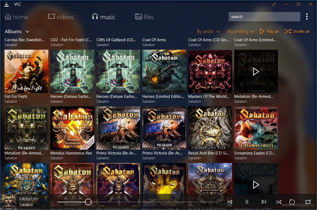Open the three-dot more options menu

click(x=307, y=16)
